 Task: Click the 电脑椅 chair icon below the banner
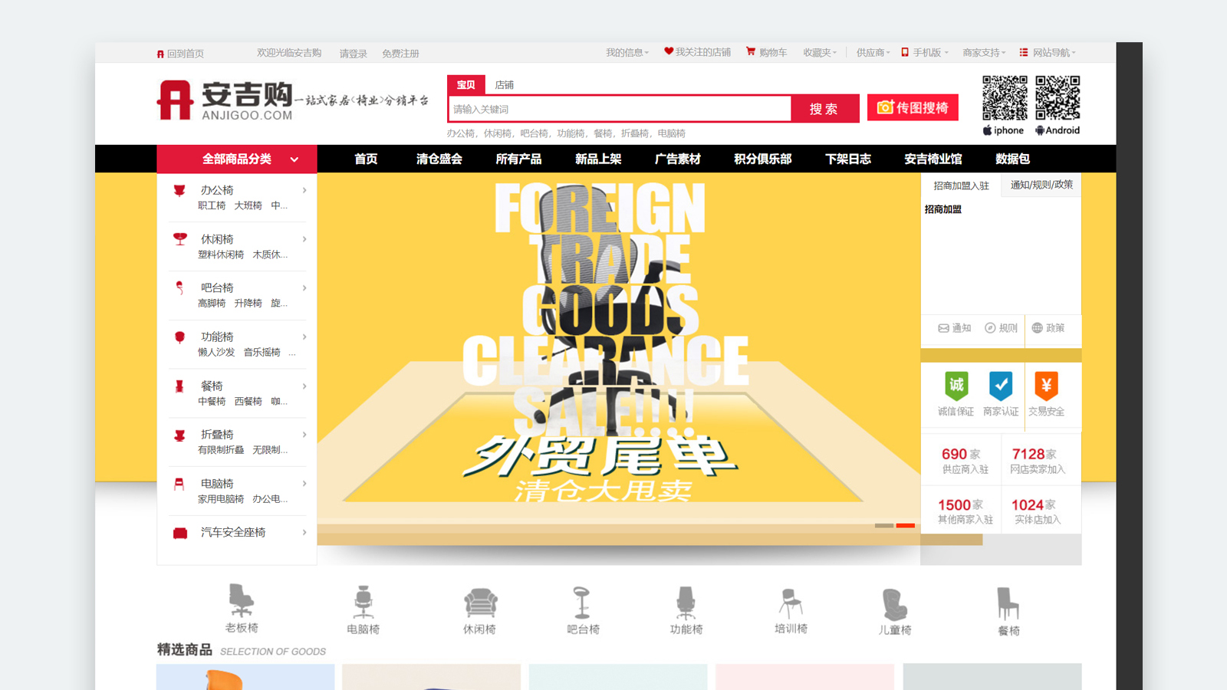coord(363,602)
